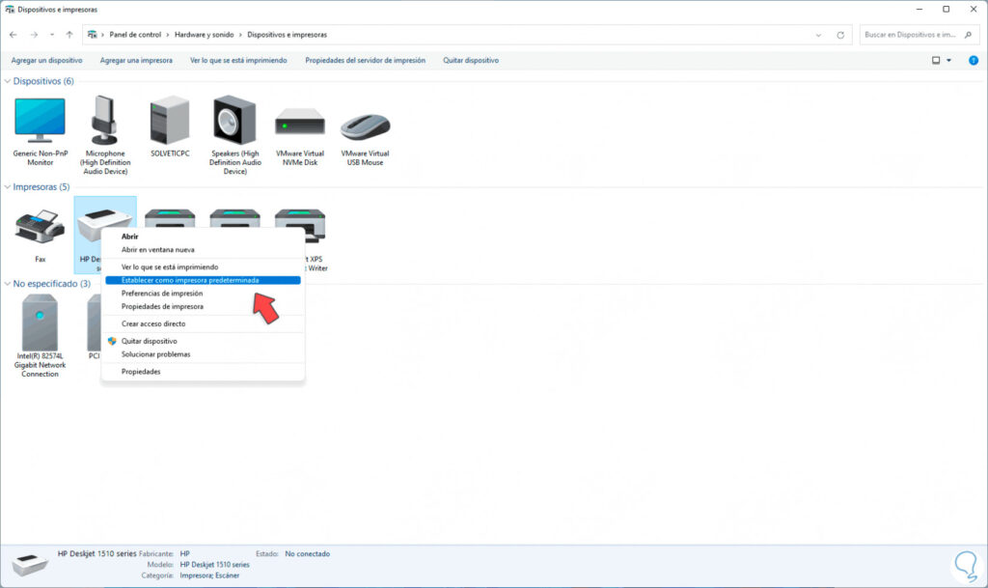Screen dimensions: 988x588
Task: Collapse the No especificado (3) group
Action: point(8,284)
